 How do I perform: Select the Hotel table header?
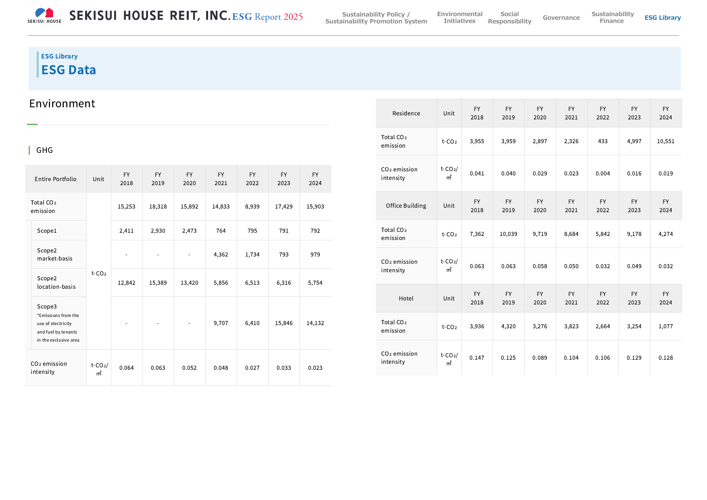click(406, 298)
